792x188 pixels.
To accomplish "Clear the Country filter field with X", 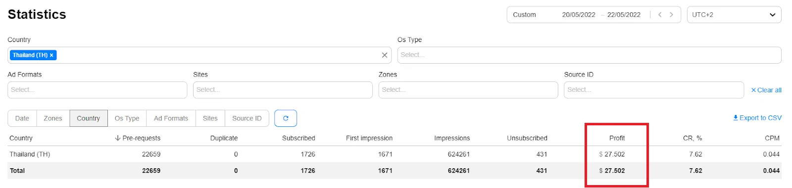I will [x=385, y=55].
